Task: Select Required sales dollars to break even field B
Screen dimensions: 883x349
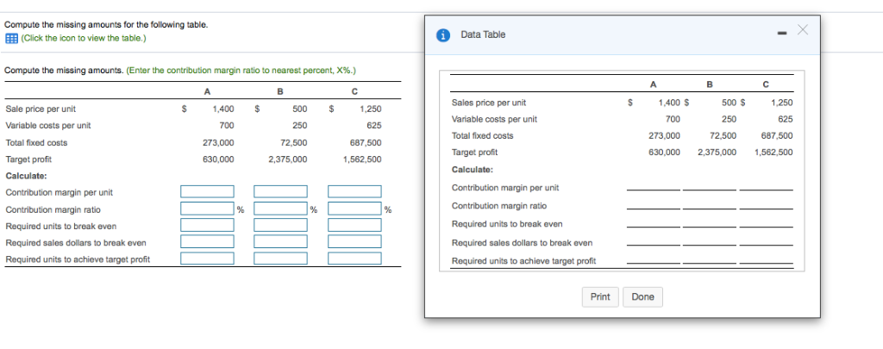Action: pos(280,241)
